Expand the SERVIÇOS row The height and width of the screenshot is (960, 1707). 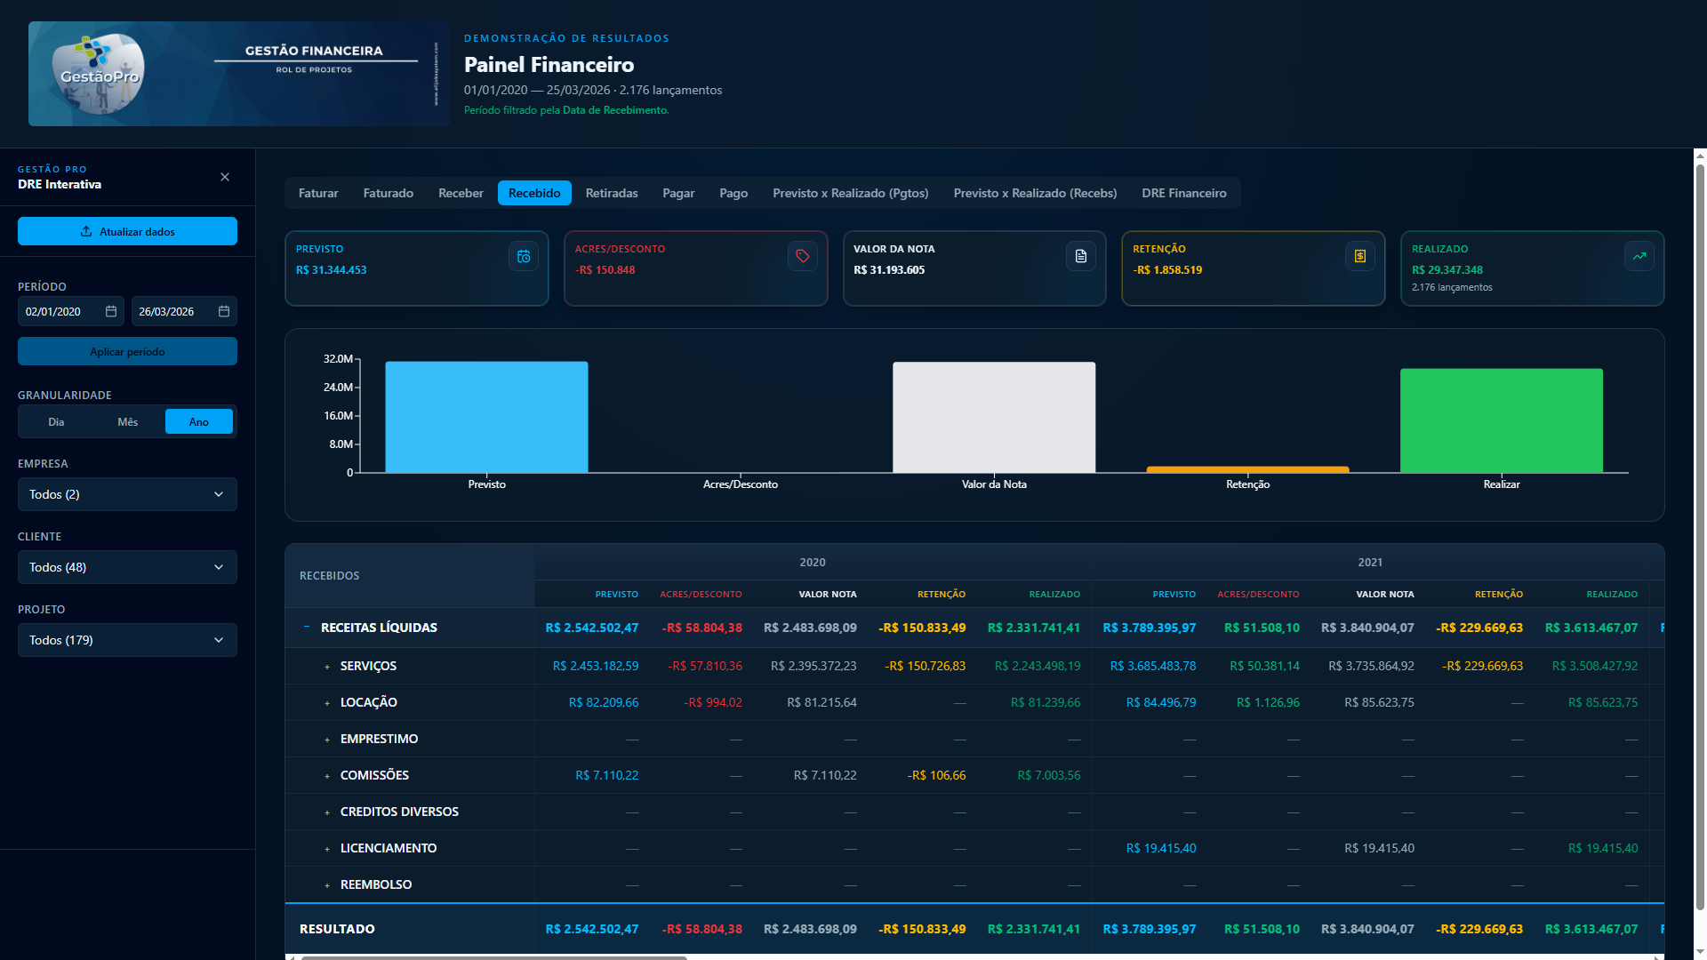pyautogui.click(x=327, y=667)
